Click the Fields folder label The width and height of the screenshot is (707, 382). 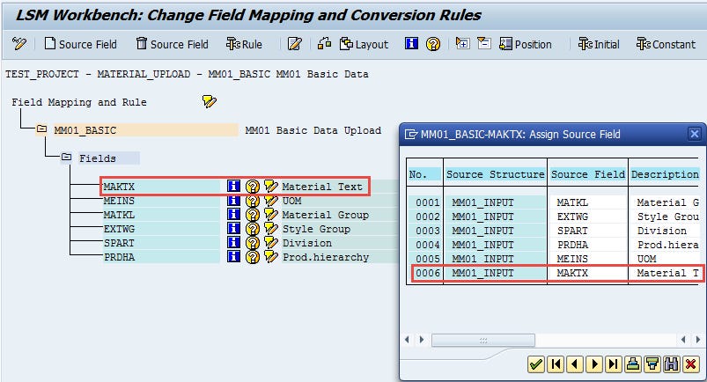pos(108,158)
